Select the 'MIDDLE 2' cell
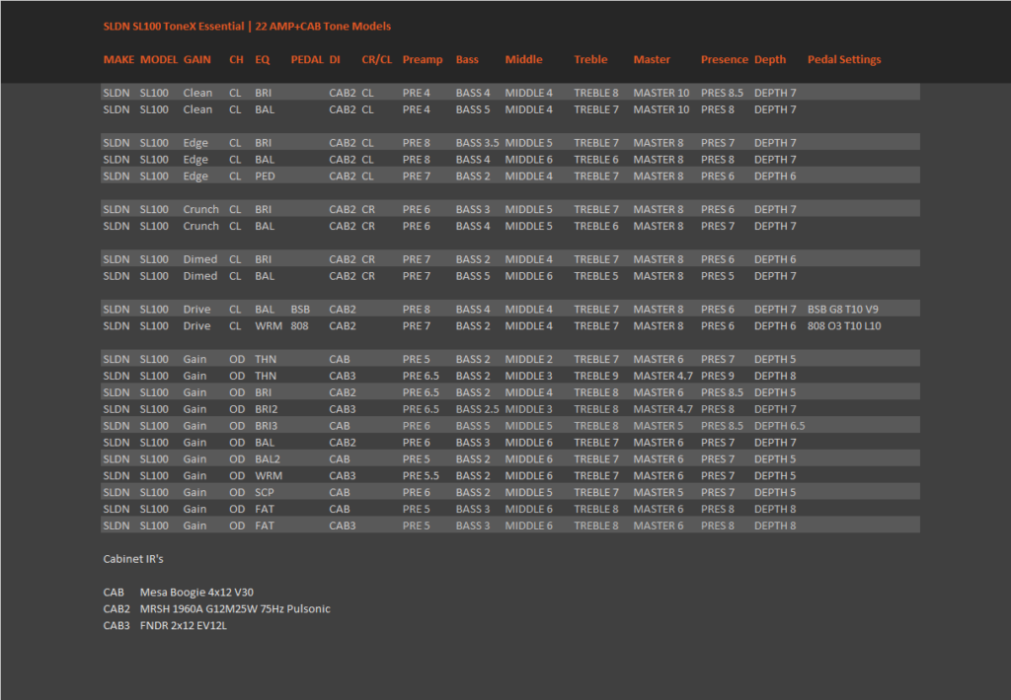Viewport: 1011px width, 700px height. [529, 359]
